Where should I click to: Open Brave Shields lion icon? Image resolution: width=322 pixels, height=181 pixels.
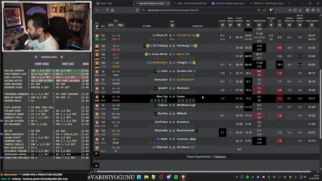[271, 10]
